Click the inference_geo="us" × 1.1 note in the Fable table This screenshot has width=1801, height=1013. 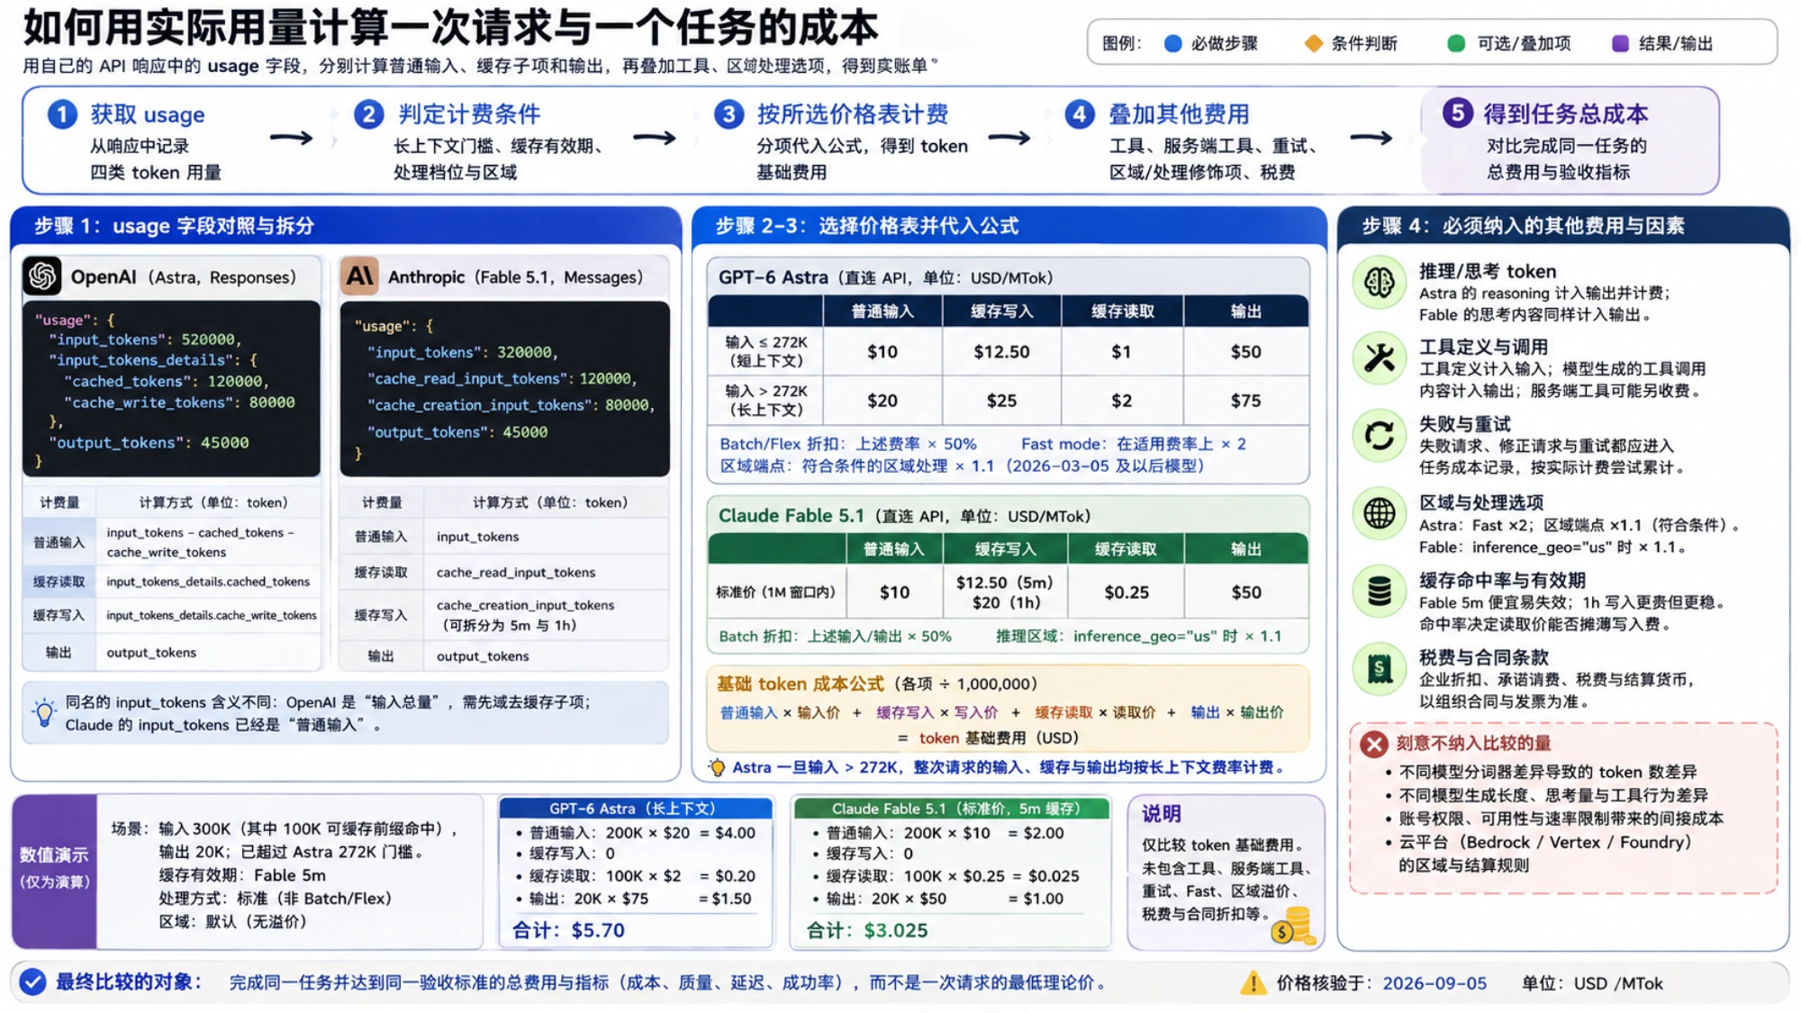(1138, 637)
